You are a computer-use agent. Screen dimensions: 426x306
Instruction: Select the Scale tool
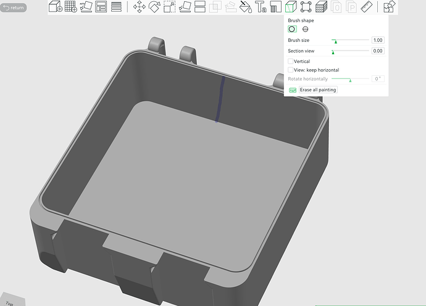pos(170,7)
